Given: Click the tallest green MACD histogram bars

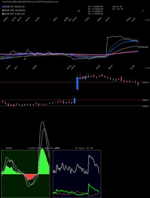Looking at the screenshot, I should tap(43, 162).
